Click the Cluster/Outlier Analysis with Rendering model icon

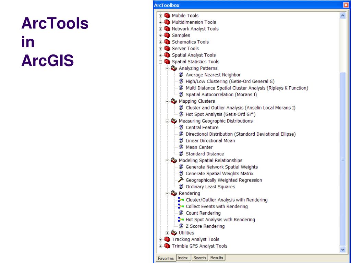pos(181,200)
